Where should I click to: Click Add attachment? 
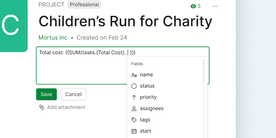point(66,107)
